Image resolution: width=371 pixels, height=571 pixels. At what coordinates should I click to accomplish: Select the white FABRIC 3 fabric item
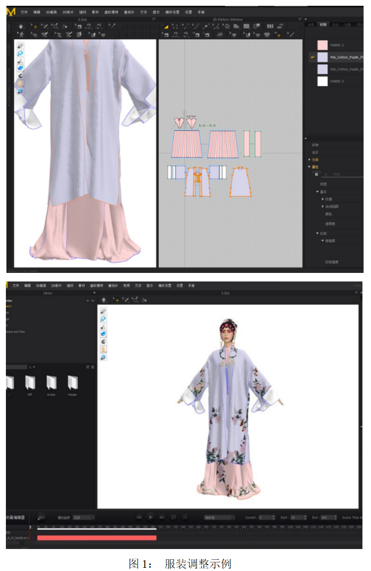pyautogui.click(x=322, y=81)
